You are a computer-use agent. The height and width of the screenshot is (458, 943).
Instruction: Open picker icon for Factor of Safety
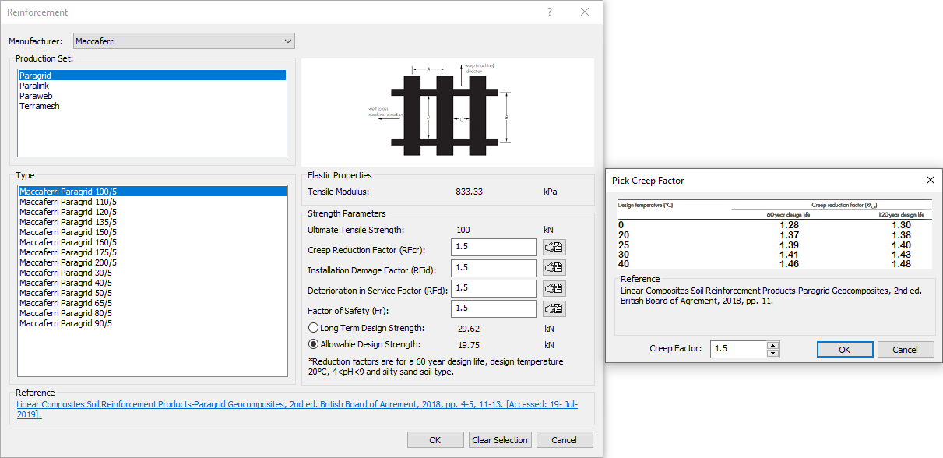[554, 308]
